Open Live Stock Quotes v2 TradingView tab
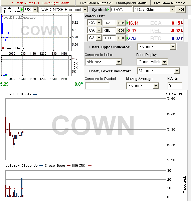Viewport: 191px width, 201px height. pyautogui.click(x=113, y=3)
